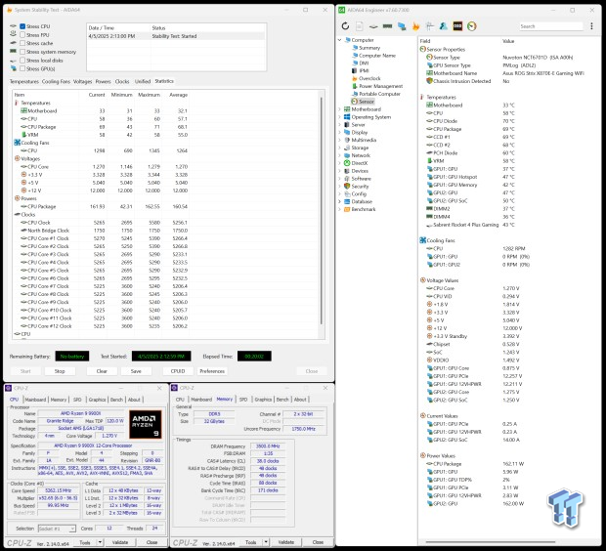The height and width of the screenshot is (551, 606).
Task: Click the Power Values icon in sensor list
Action: [x=423, y=455]
